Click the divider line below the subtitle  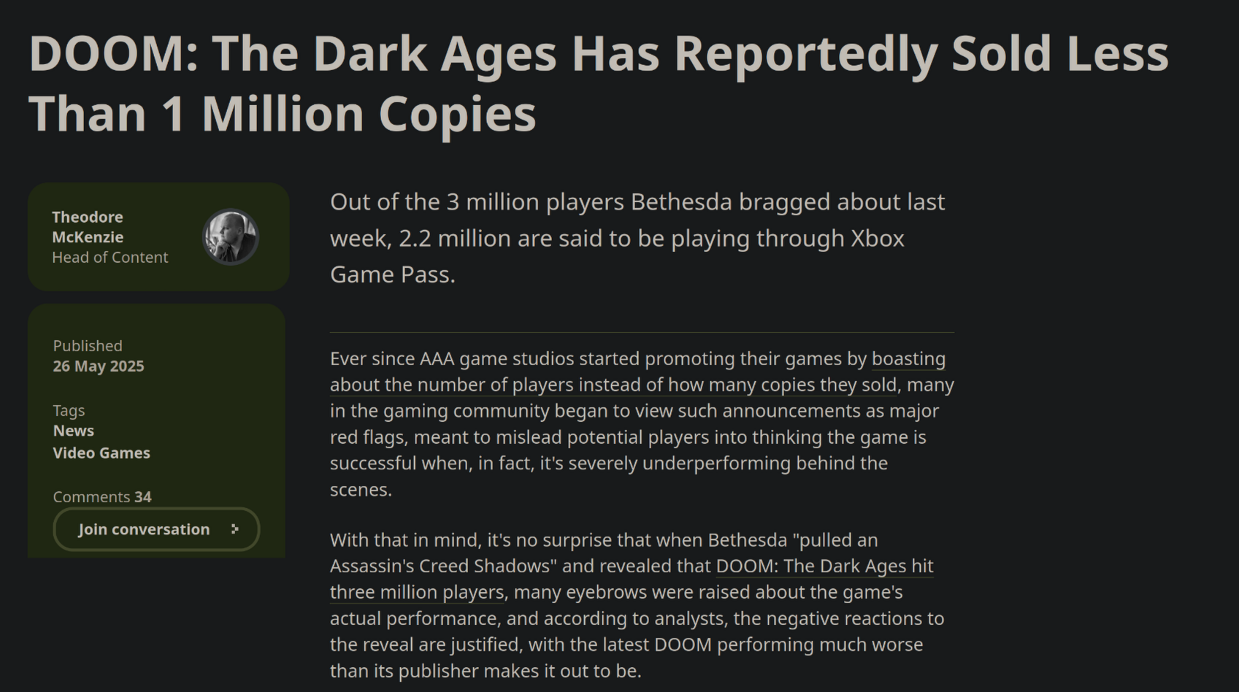tap(642, 332)
